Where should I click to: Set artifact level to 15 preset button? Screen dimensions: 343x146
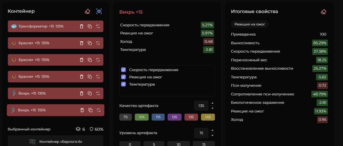point(204,144)
